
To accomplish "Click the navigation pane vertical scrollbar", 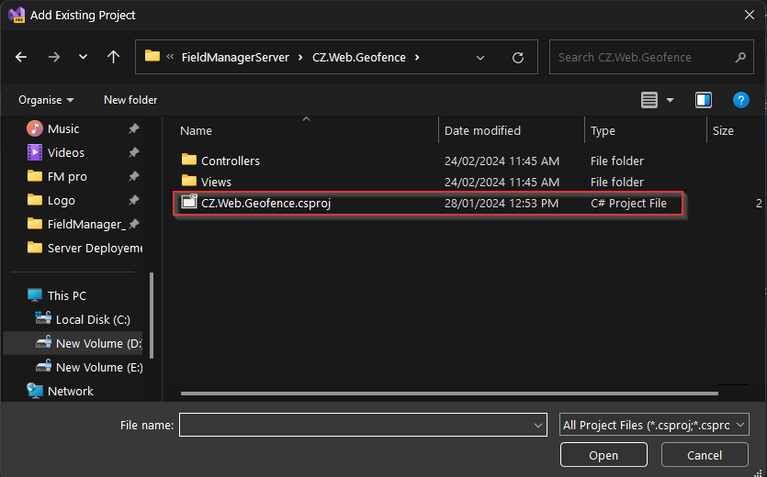I will tap(152, 316).
